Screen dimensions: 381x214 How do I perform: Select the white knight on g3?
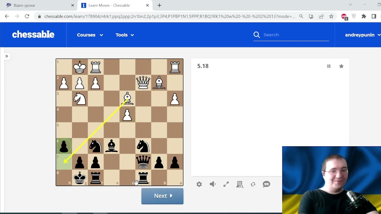point(80,98)
